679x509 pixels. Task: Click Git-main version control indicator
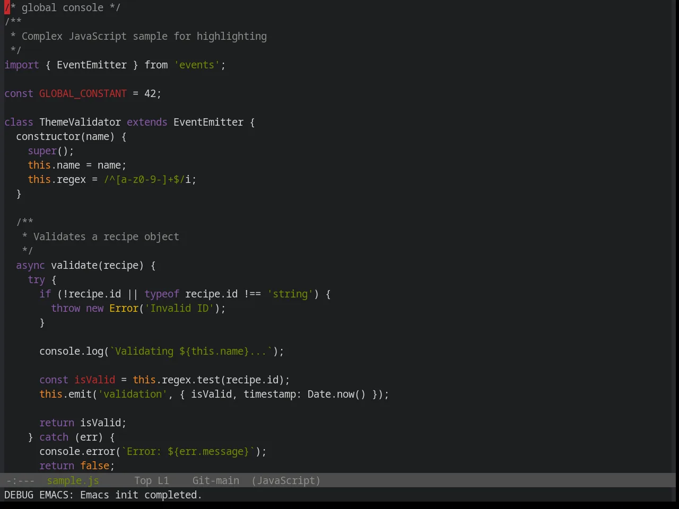tap(215, 480)
